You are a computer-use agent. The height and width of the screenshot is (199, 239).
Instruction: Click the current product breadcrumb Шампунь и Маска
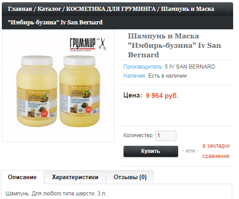[x=111, y=15]
